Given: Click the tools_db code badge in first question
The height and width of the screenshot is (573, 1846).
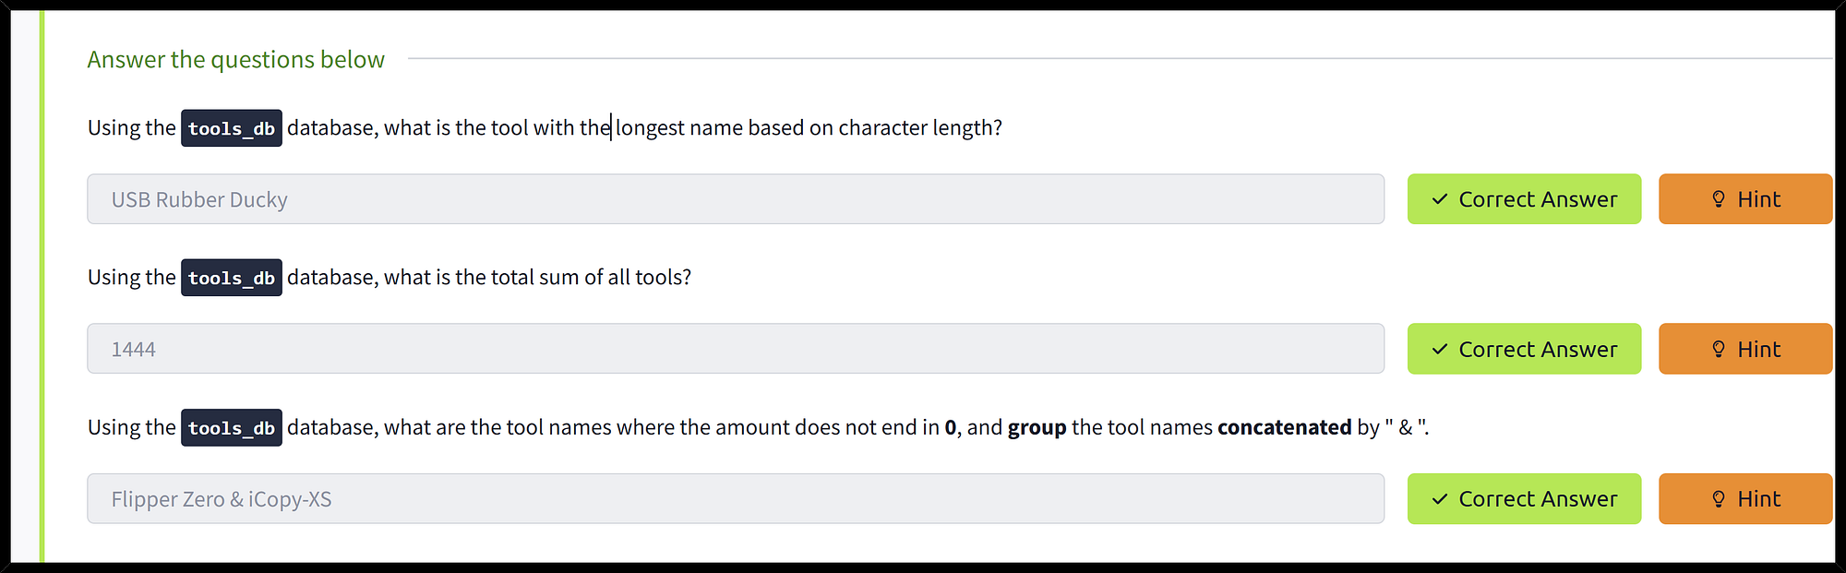Looking at the screenshot, I should 232,128.
